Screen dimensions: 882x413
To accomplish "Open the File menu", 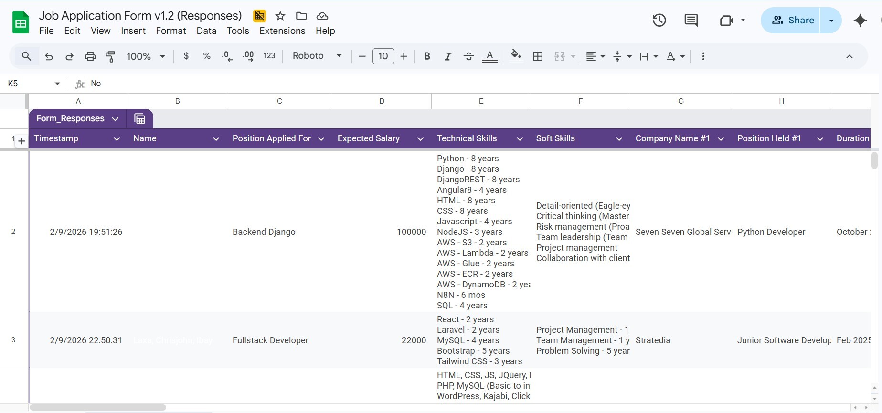I will coord(46,31).
